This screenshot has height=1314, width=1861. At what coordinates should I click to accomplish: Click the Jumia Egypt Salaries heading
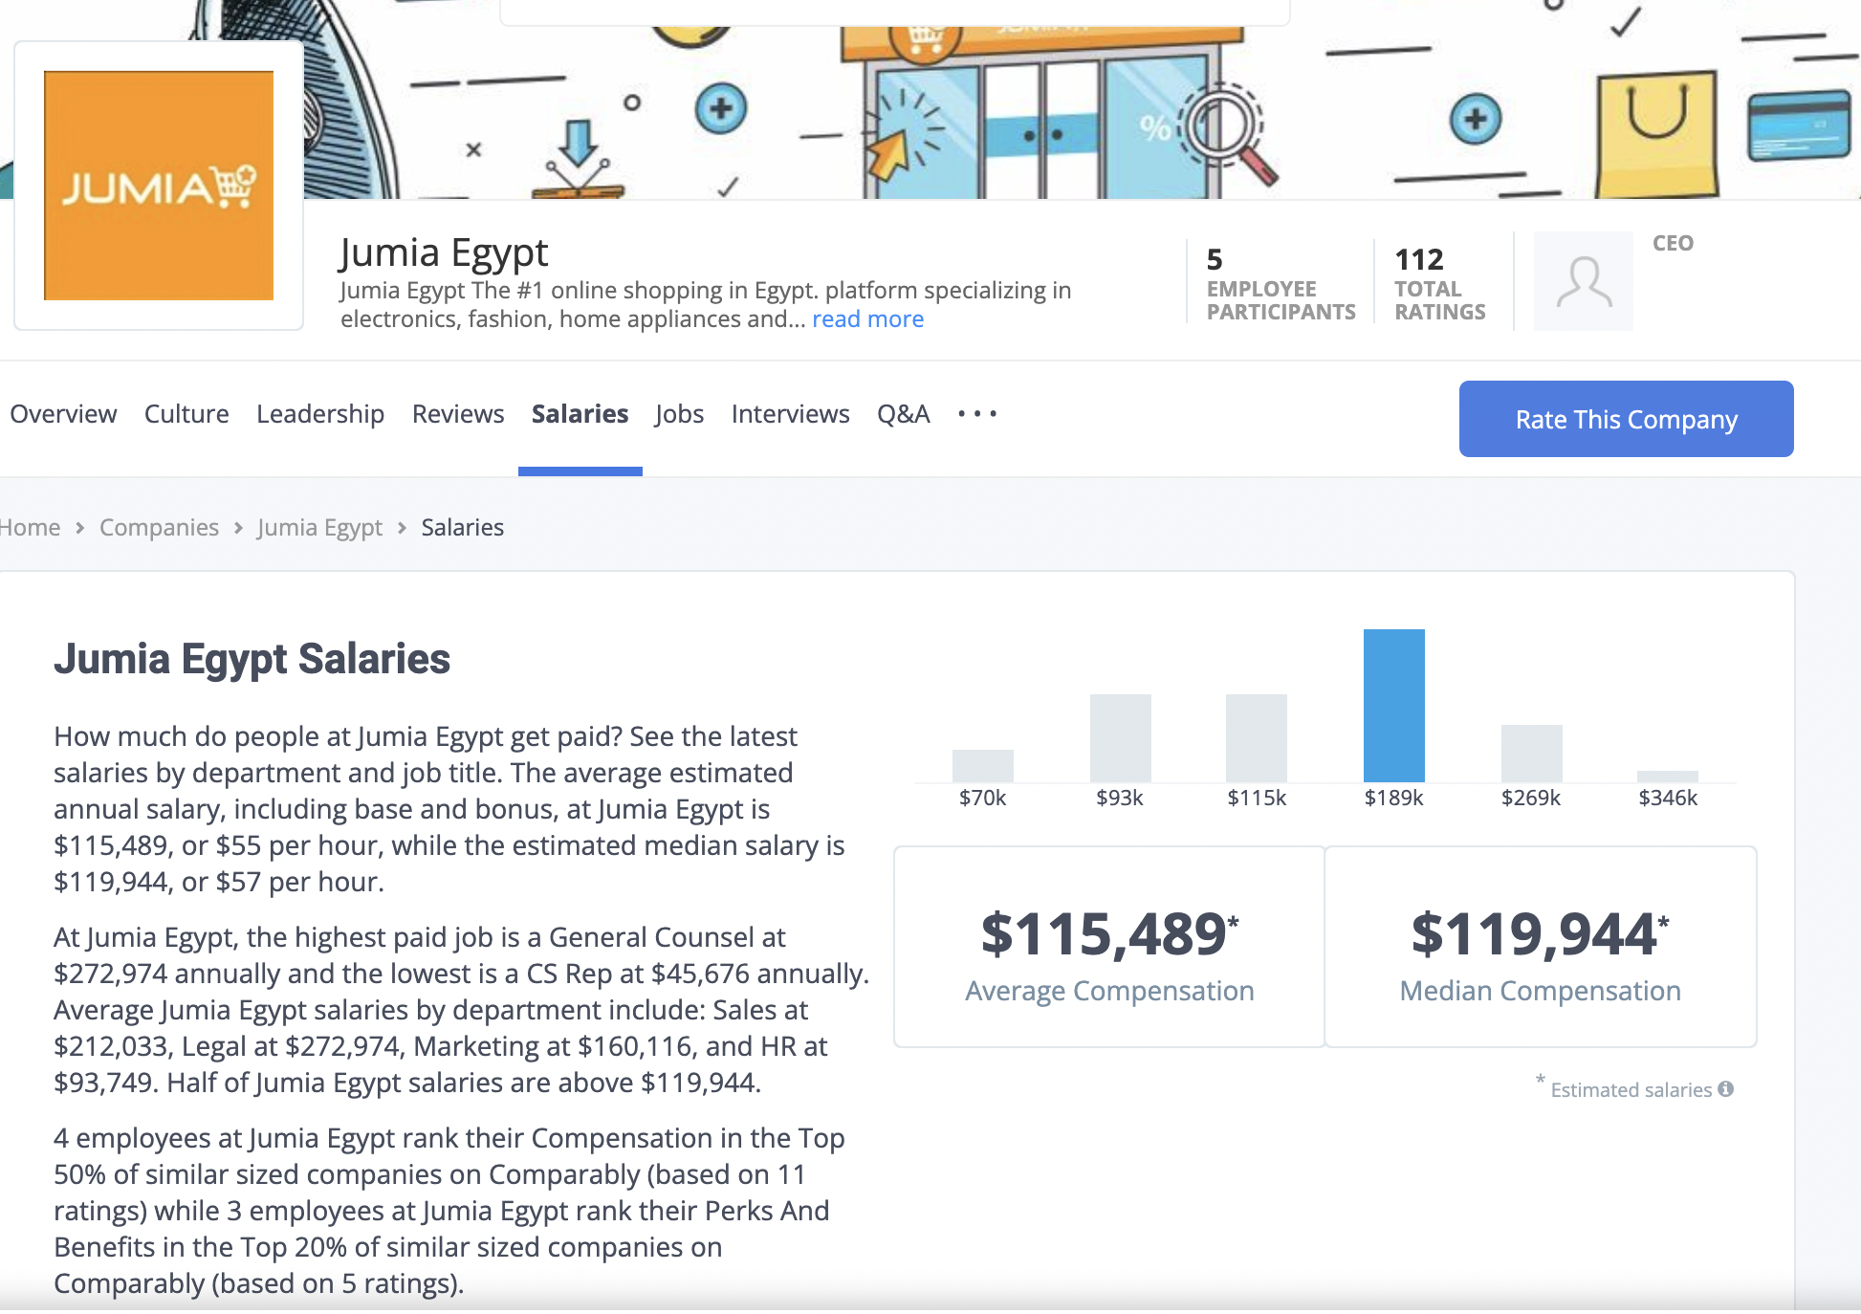click(x=252, y=659)
